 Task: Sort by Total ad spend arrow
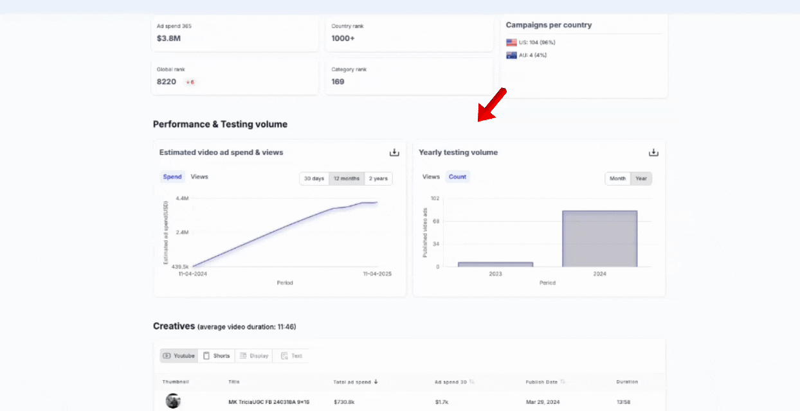coord(376,382)
